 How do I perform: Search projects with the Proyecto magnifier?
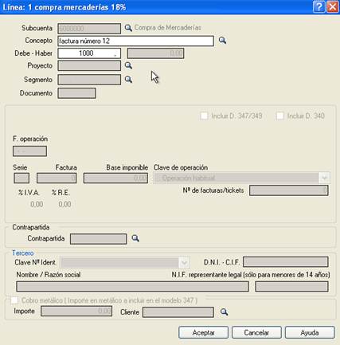128,65
